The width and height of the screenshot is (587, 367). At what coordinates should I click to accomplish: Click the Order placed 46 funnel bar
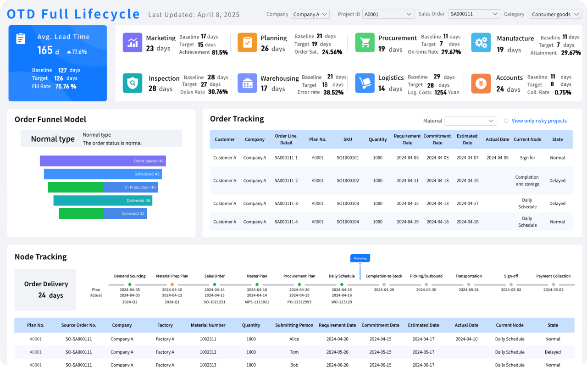pos(103,161)
